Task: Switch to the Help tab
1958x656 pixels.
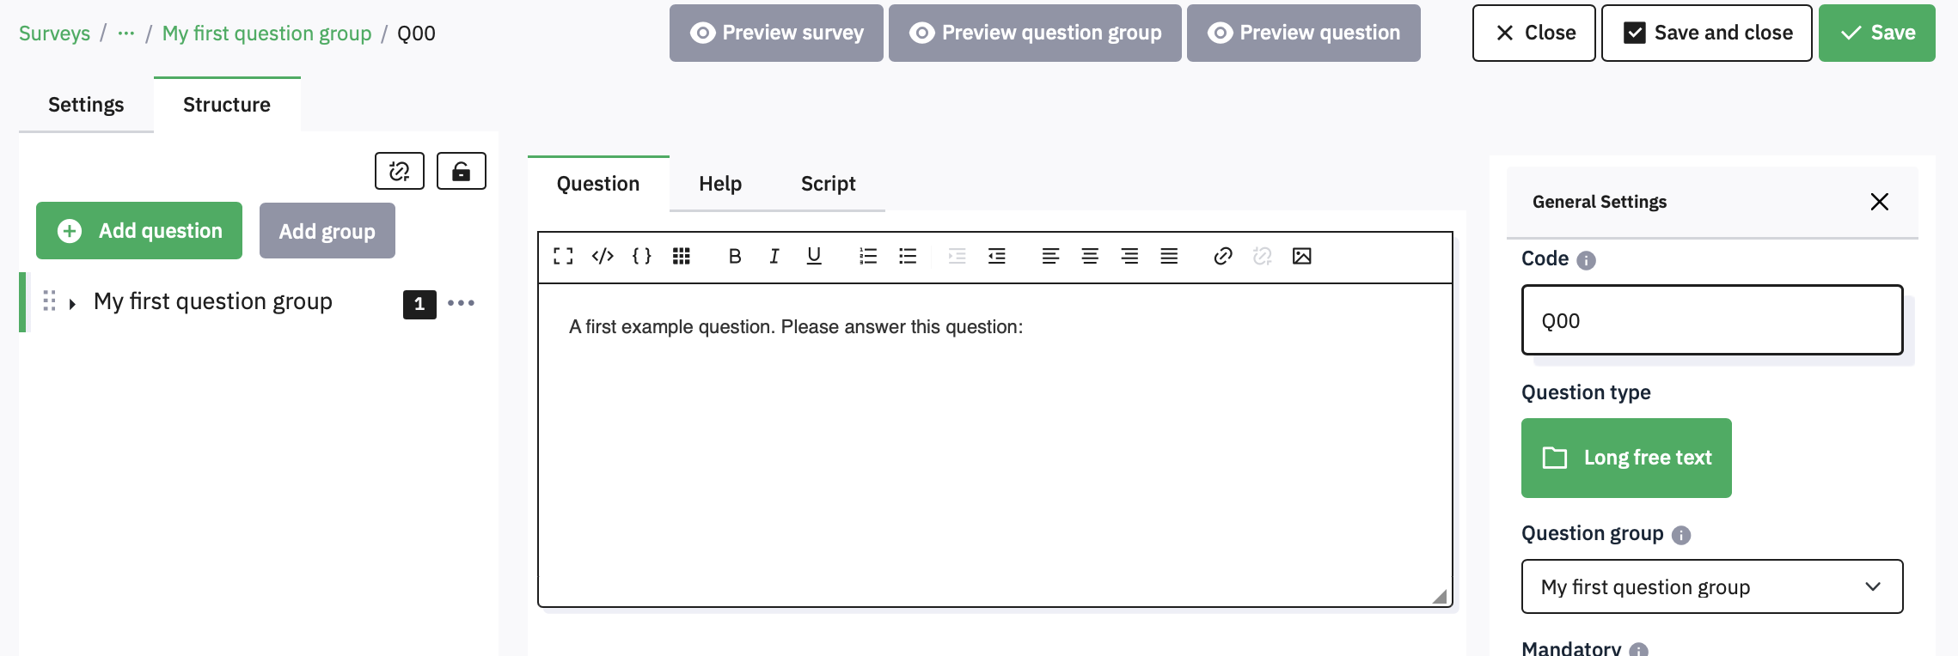Action: (x=719, y=184)
